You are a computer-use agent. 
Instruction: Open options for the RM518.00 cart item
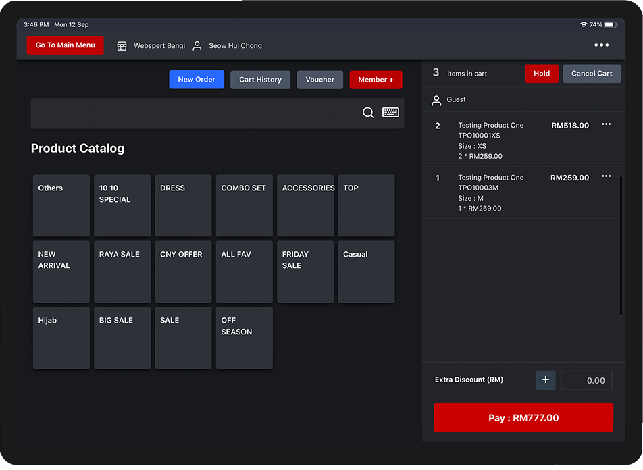pyautogui.click(x=606, y=124)
